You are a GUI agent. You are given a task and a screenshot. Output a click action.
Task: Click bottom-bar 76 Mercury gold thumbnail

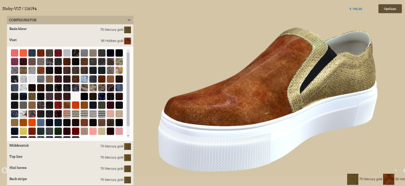(x=353, y=179)
